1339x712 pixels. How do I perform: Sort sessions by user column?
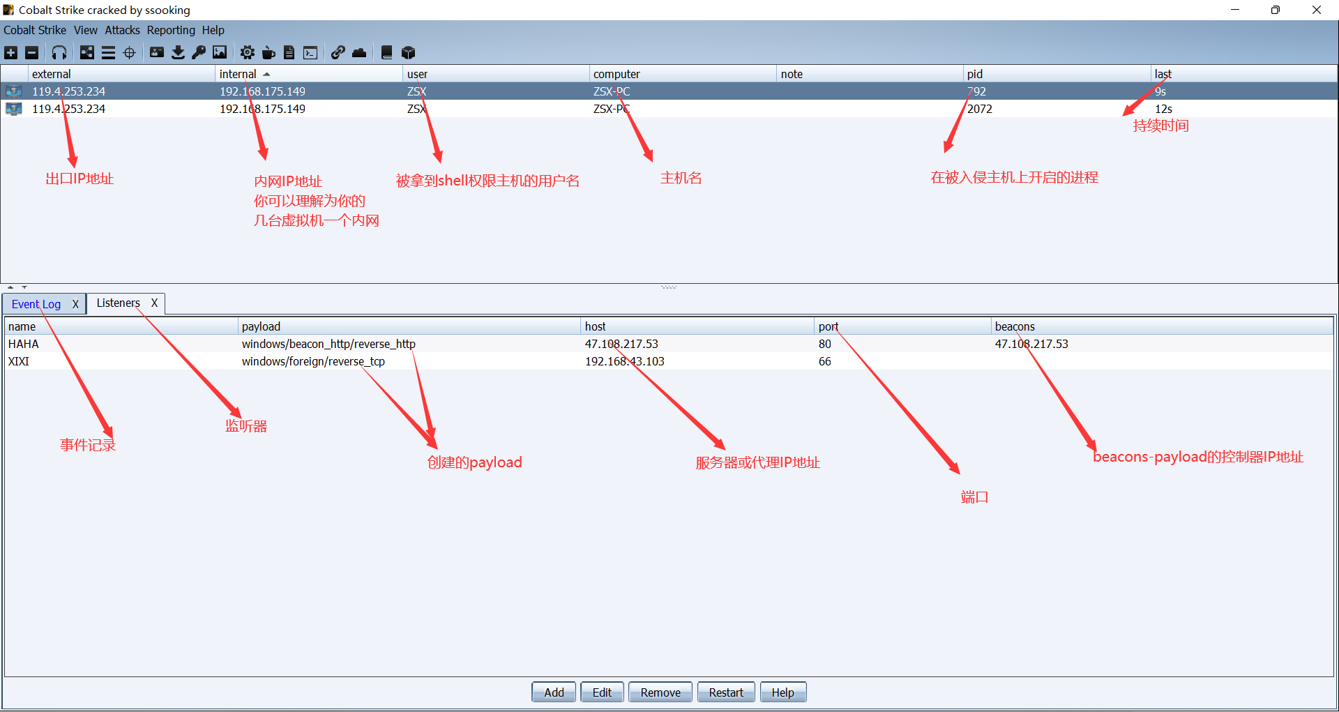[496, 74]
